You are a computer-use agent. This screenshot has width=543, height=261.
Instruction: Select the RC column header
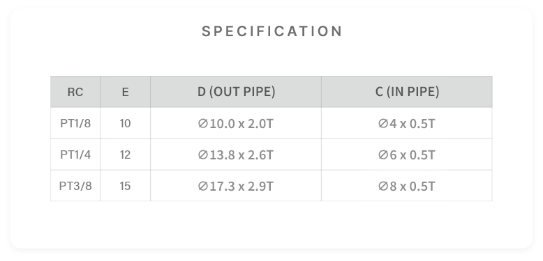75,92
